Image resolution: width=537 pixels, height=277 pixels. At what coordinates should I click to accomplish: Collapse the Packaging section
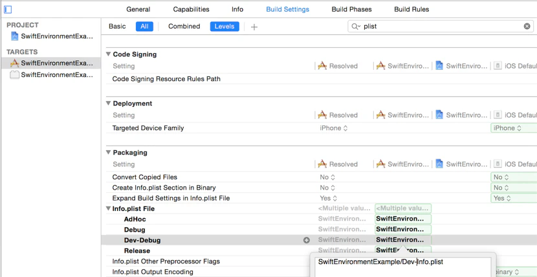click(108, 152)
